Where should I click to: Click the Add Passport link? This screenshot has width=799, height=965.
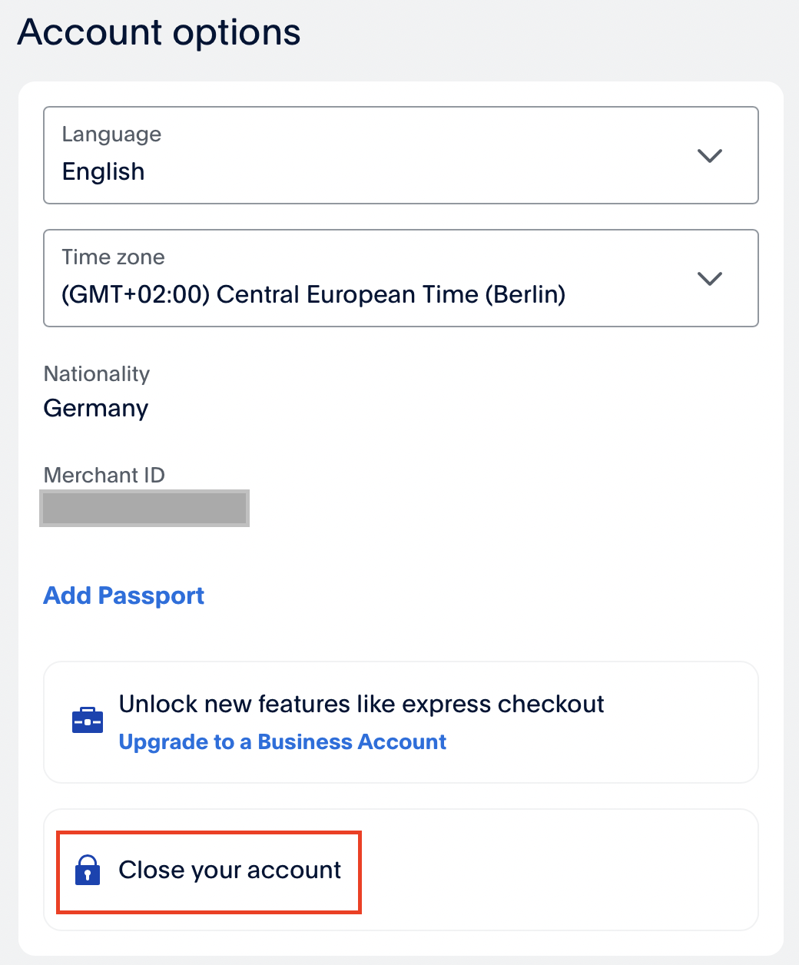point(123,595)
